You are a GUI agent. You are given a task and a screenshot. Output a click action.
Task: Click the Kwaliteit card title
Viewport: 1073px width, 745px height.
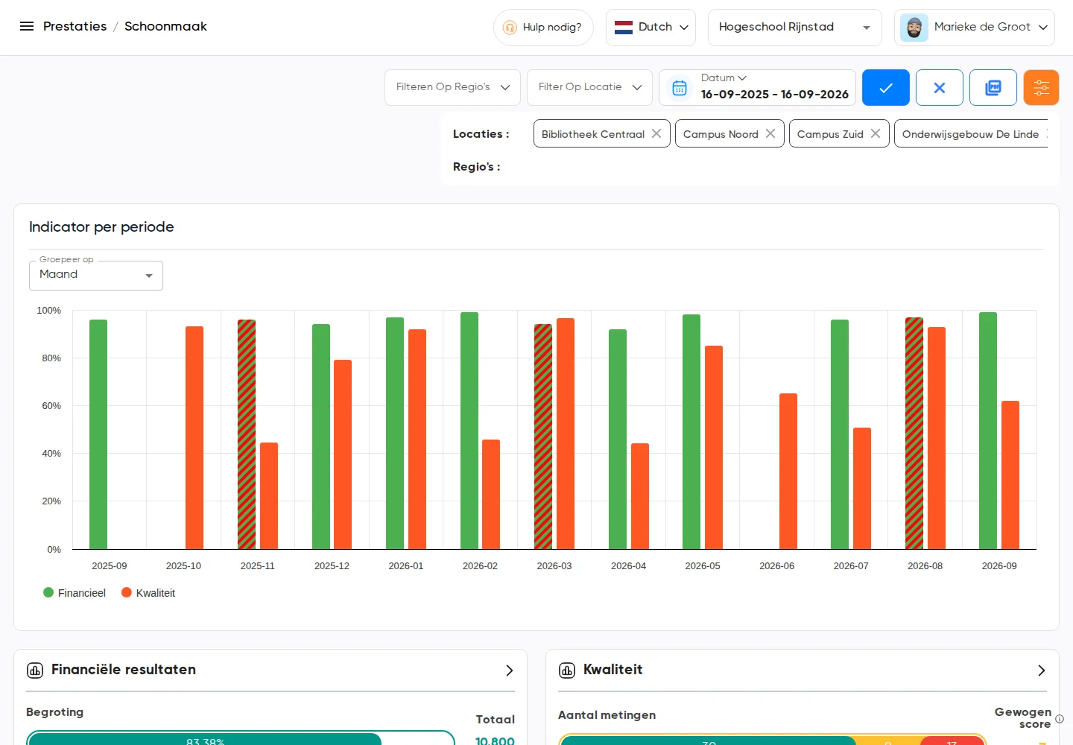pos(613,670)
